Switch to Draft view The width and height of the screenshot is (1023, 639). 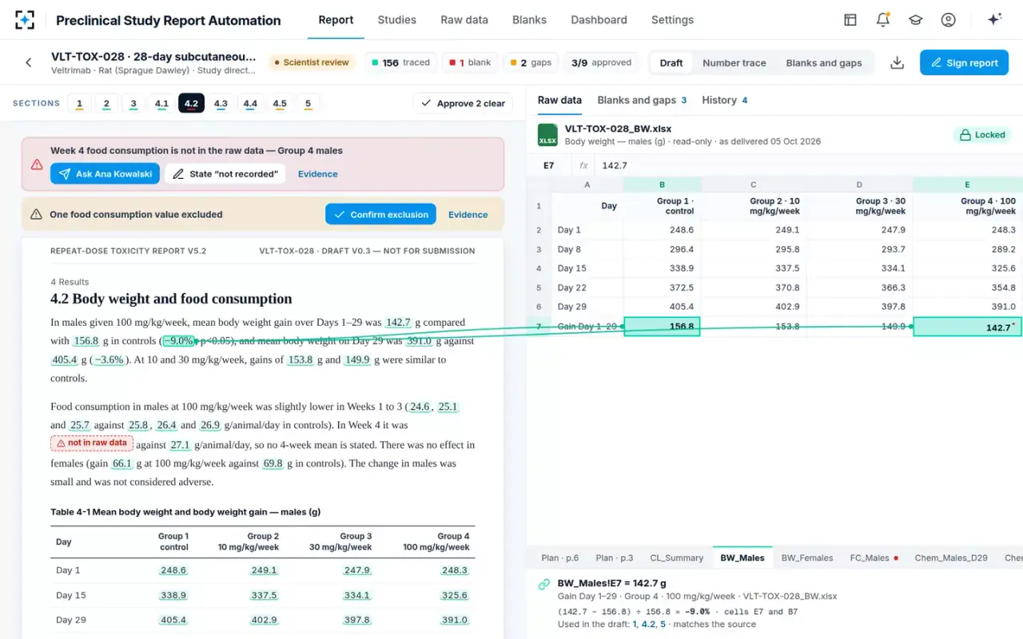(671, 62)
